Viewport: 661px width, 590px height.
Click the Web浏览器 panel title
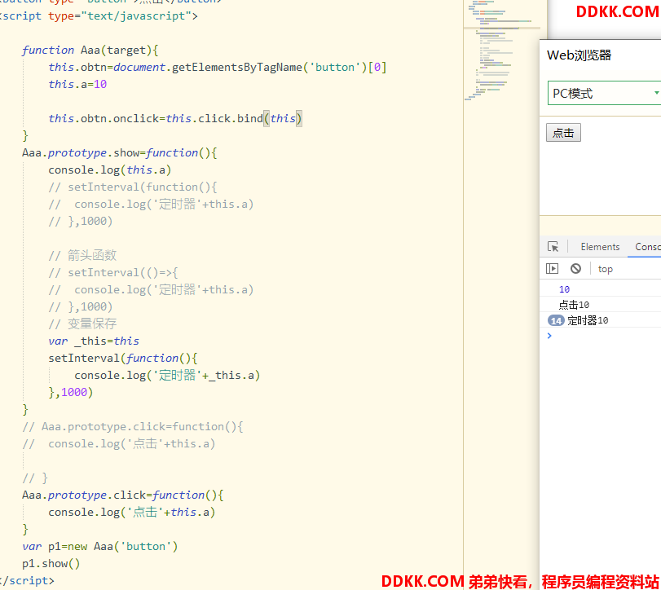tap(579, 55)
